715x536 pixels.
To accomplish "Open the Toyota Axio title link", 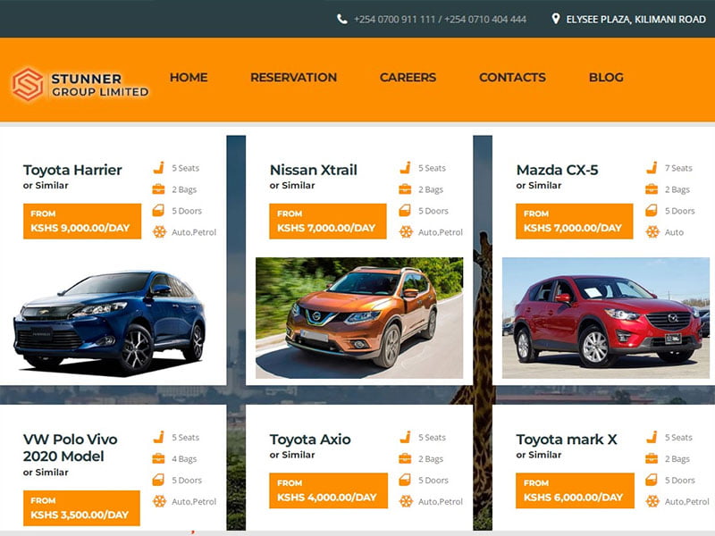I will 310,440.
